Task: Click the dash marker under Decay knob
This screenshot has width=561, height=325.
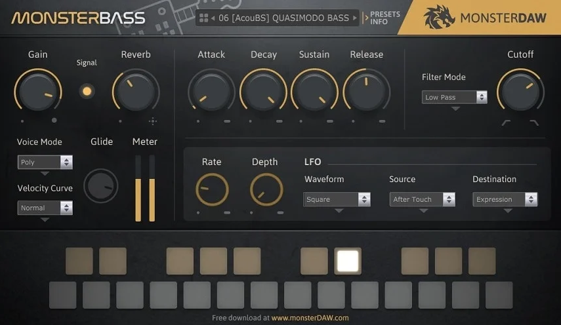Action: click(x=279, y=121)
